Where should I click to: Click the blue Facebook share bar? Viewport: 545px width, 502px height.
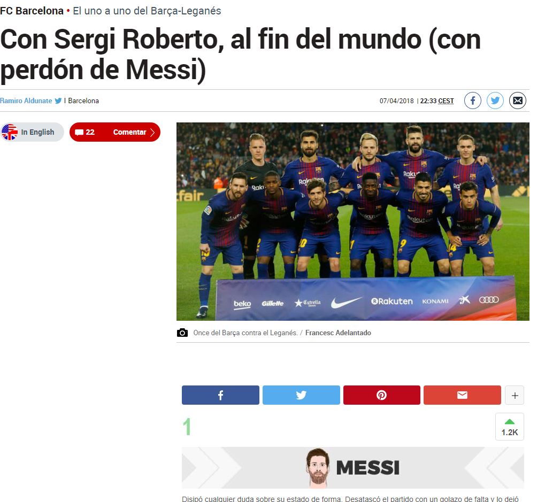point(220,395)
